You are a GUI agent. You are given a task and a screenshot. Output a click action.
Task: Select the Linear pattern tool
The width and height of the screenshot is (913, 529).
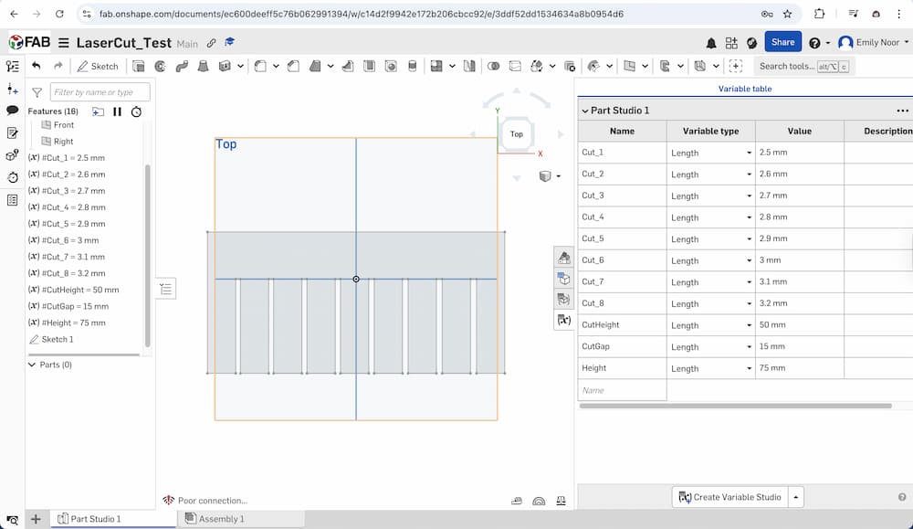(x=436, y=67)
